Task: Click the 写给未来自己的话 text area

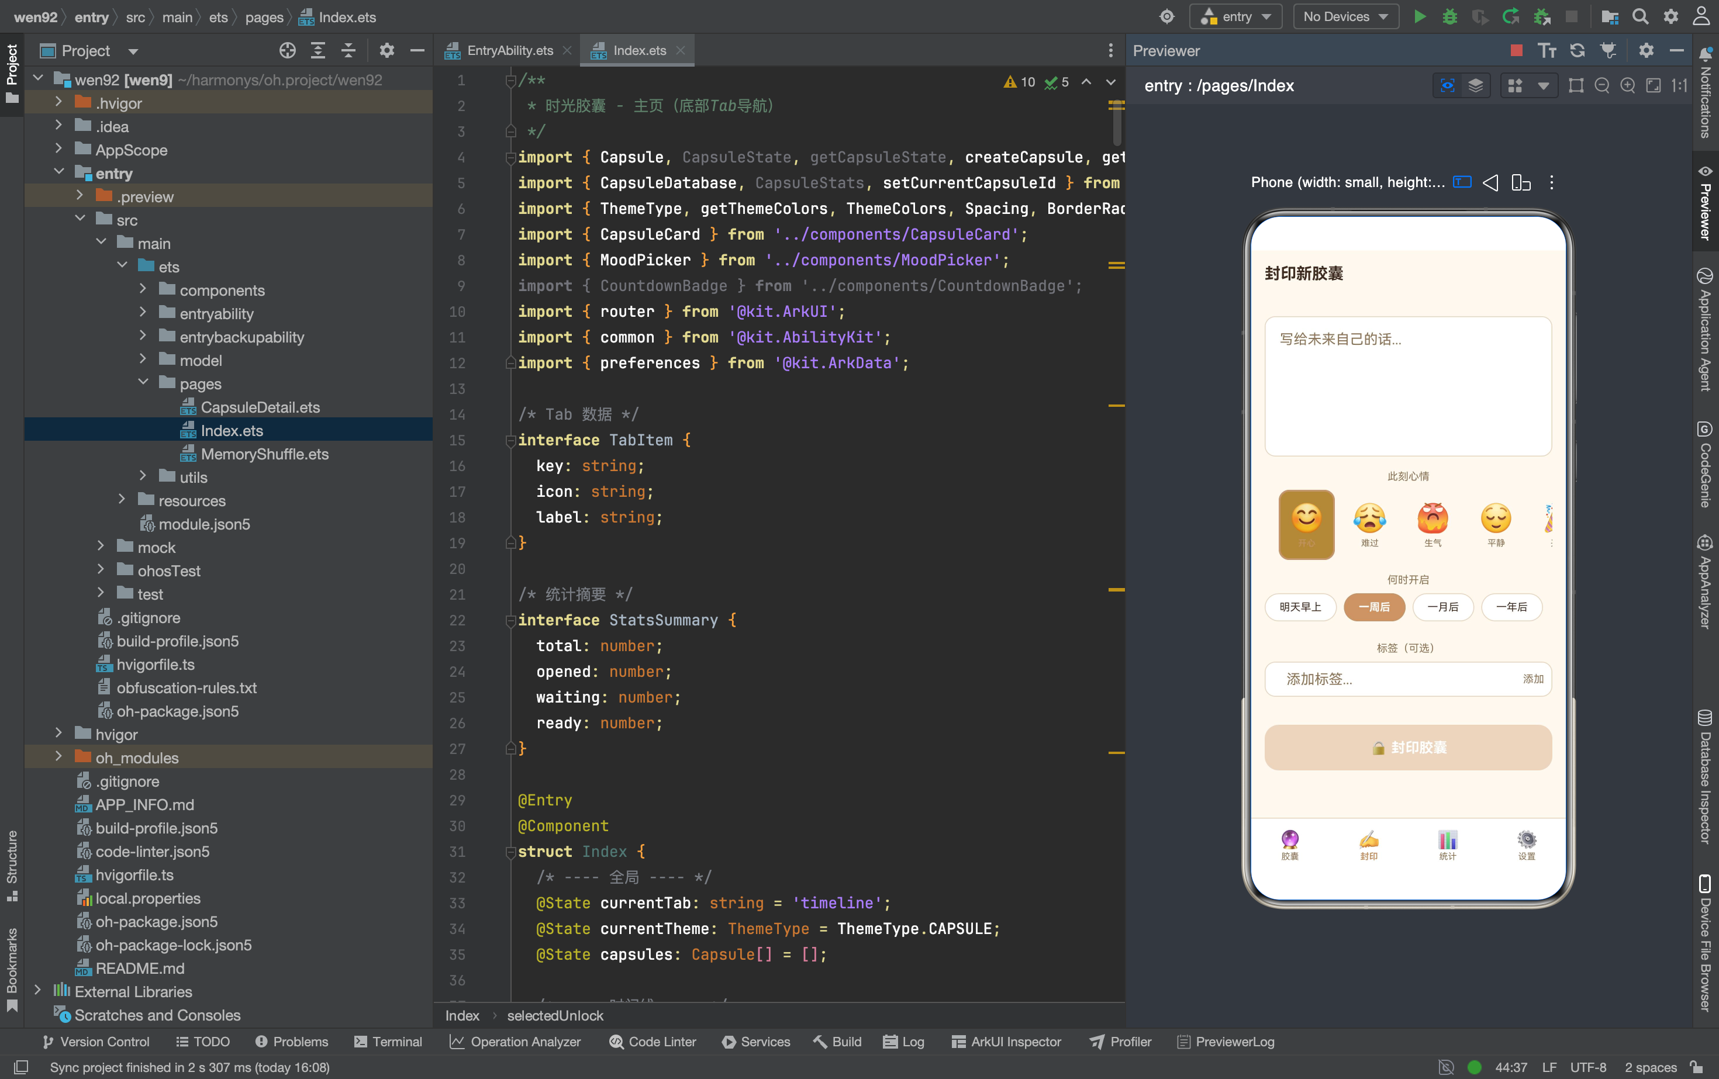Action: pyautogui.click(x=1408, y=386)
